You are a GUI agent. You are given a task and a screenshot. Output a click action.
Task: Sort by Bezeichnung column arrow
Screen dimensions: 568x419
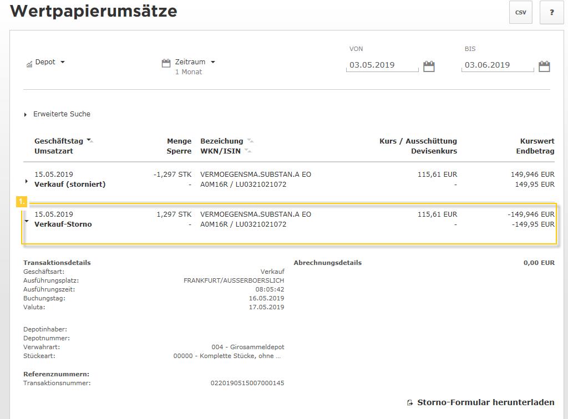[x=250, y=141]
